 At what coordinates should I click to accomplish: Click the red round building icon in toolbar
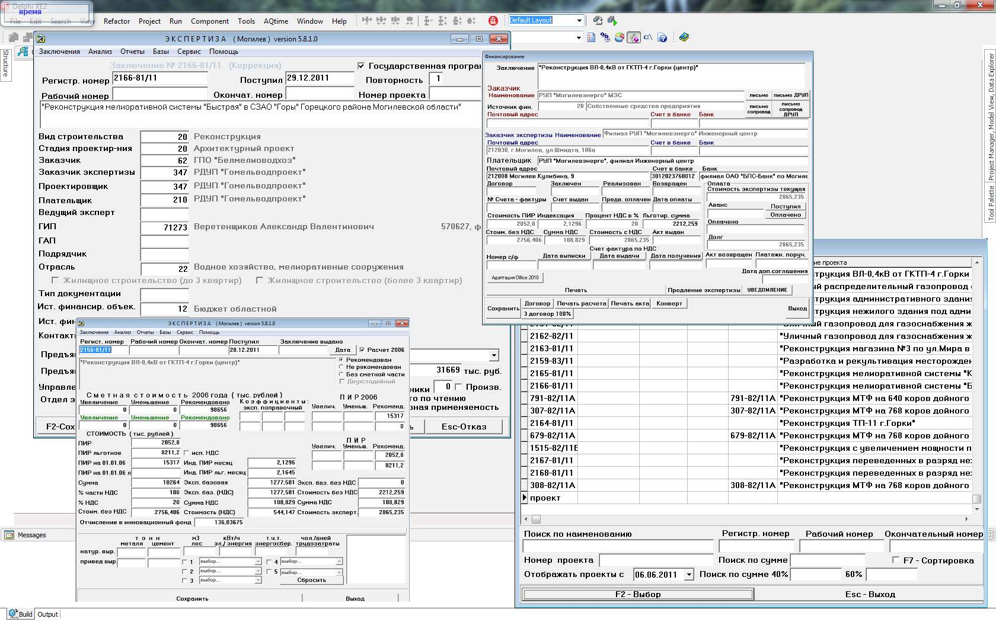[493, 21]
